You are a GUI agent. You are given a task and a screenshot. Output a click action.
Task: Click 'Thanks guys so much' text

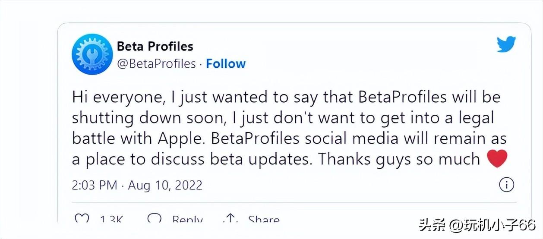click(399, 159)
